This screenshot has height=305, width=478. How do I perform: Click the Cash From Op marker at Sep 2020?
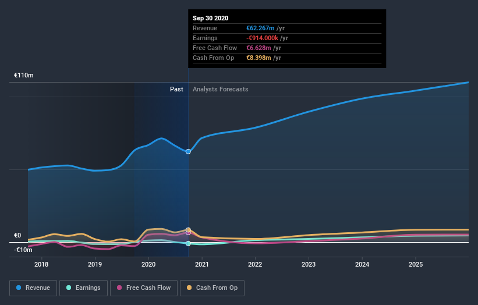pyautogui.click(x=188, y=230)
